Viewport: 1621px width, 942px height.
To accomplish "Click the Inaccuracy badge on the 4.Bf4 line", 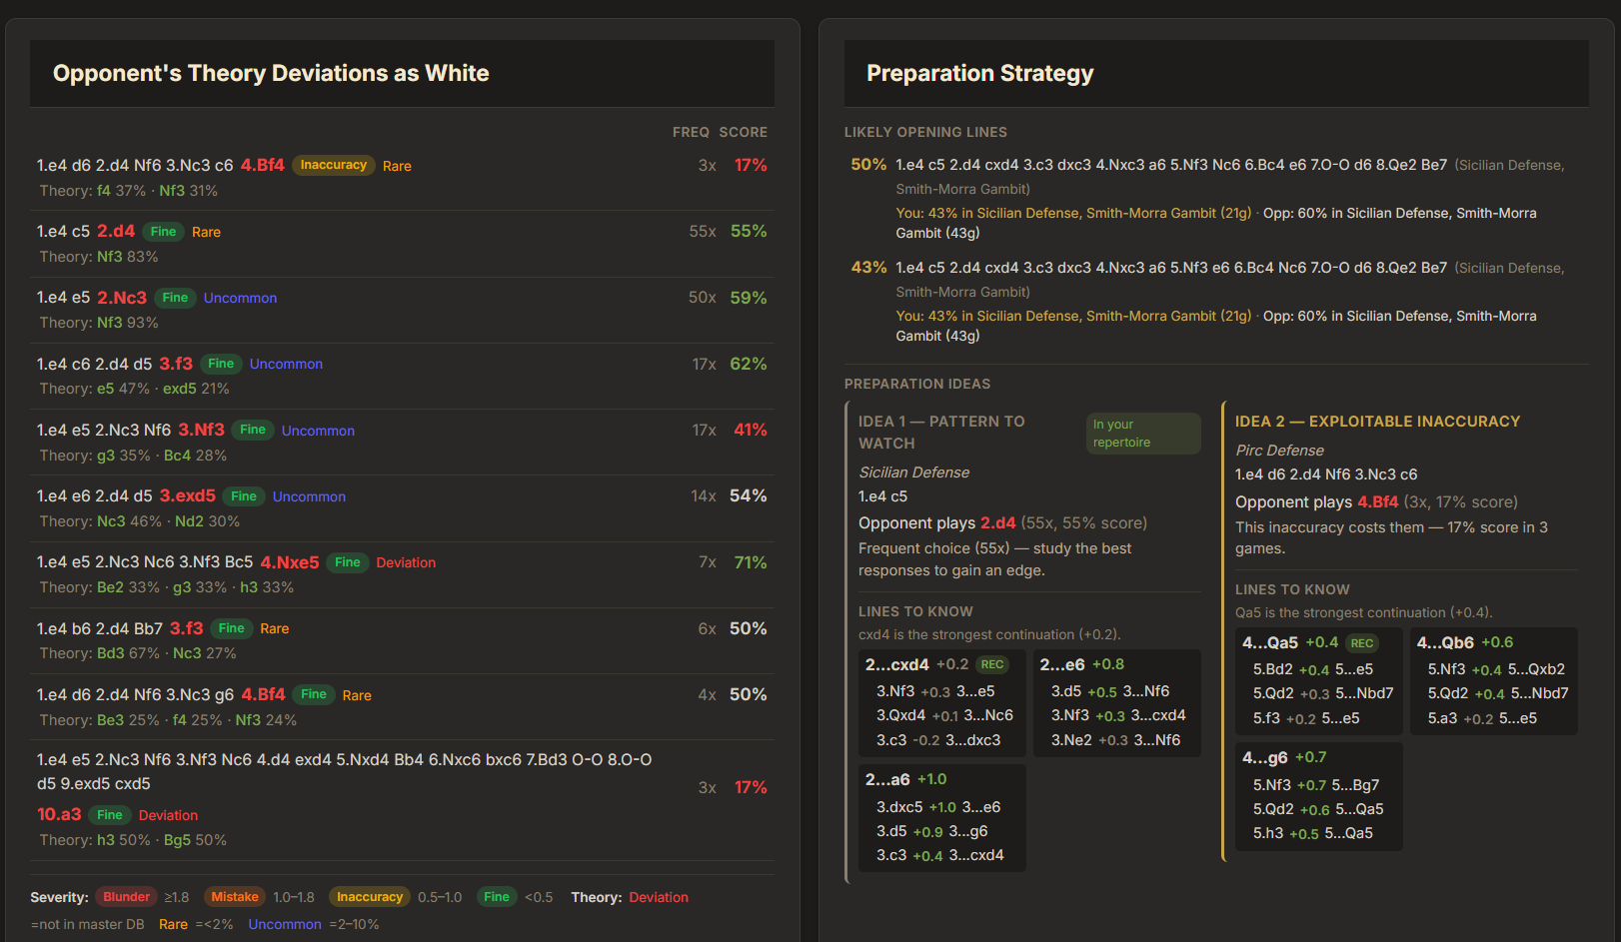I will pyautogui.click(x=333, y=165).
